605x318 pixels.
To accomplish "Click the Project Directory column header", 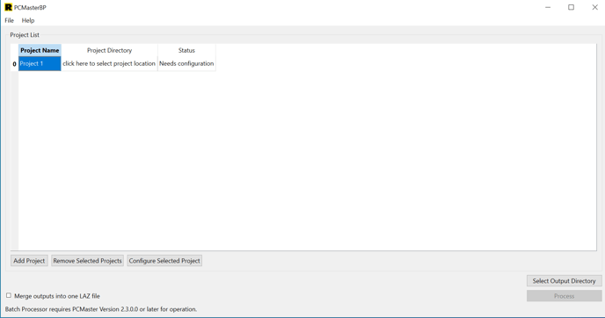I will click(109, 50).
